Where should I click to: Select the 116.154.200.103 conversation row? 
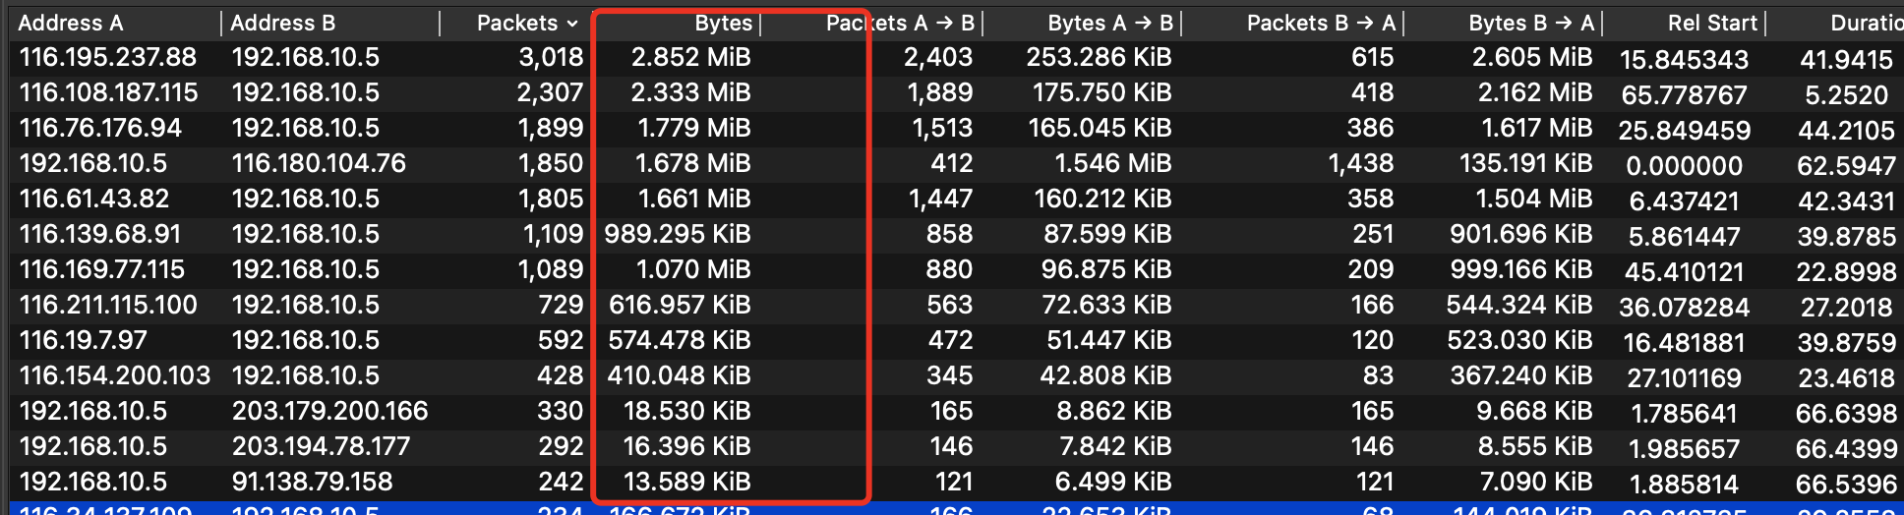115,375
